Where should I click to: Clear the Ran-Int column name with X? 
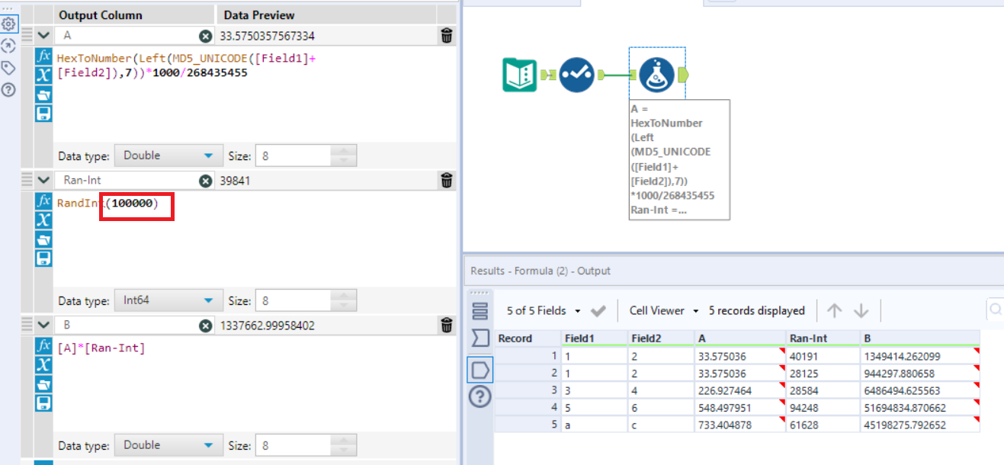(204, 181)
